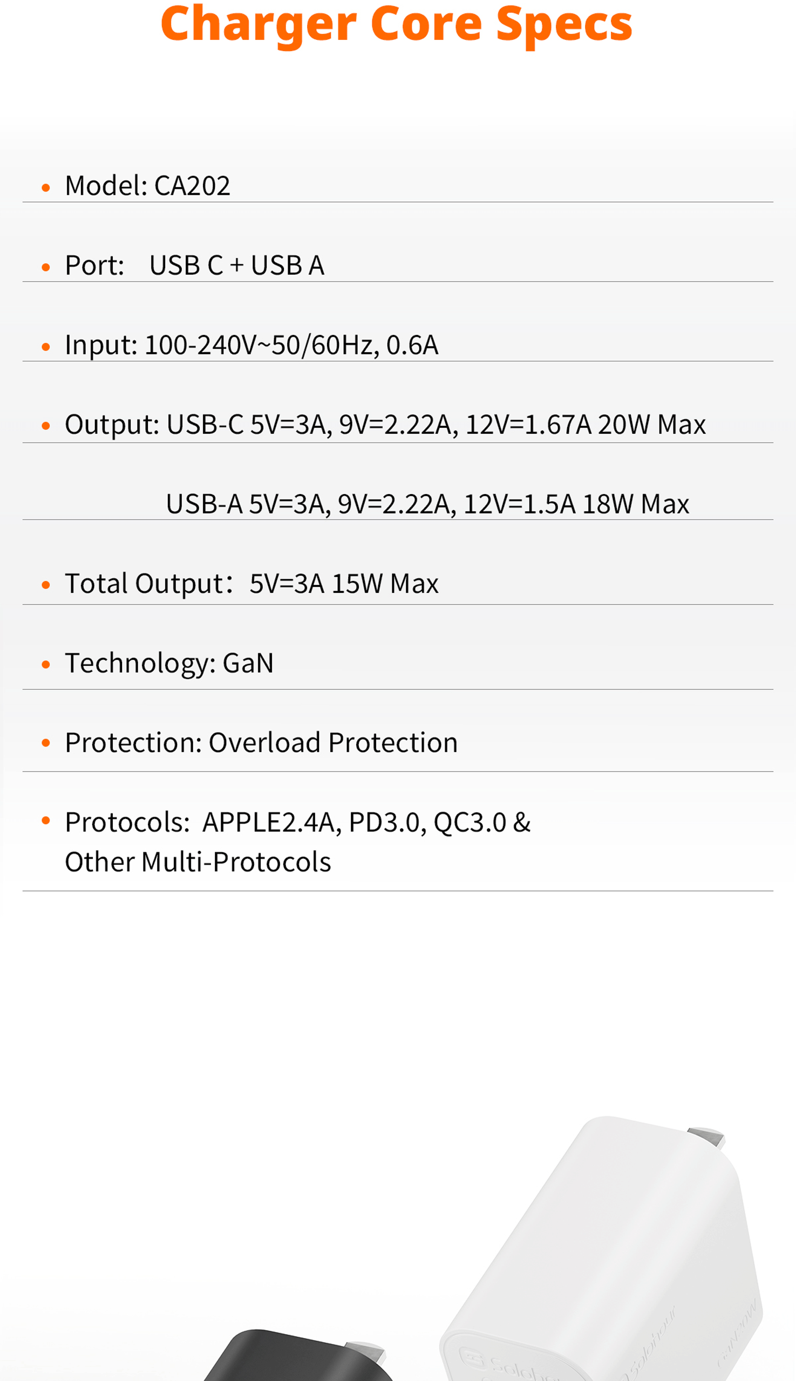The image size is (796, 1381).
Task: Click the USB-A 18W Max output line
Action: point(427,504)
